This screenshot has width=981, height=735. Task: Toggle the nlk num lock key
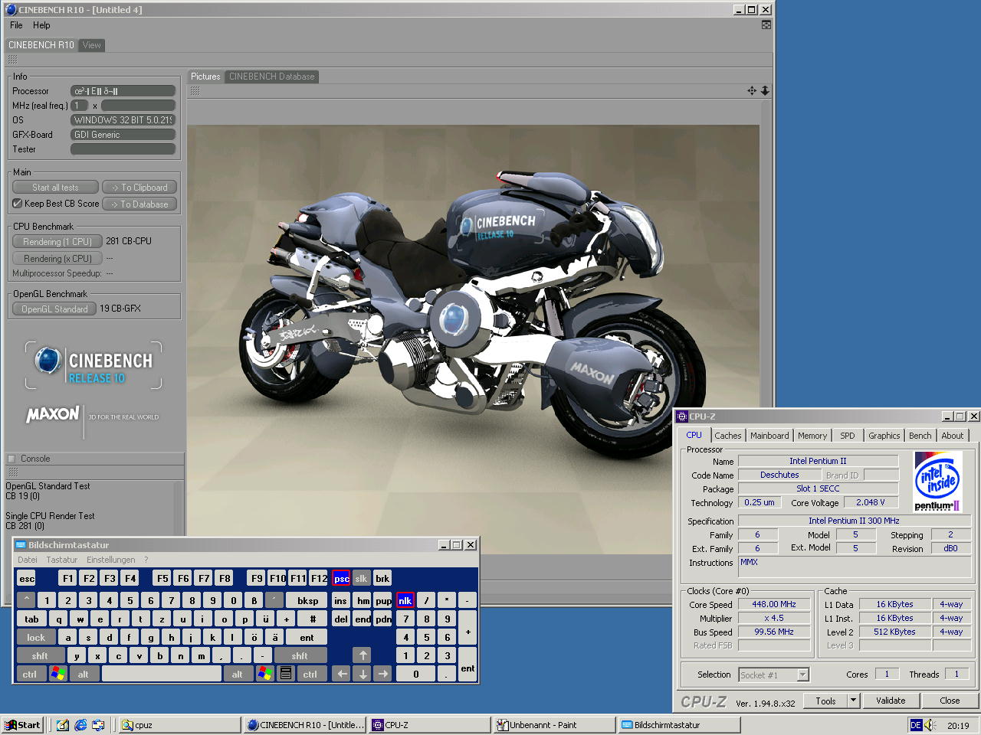(x=405, y=601)
